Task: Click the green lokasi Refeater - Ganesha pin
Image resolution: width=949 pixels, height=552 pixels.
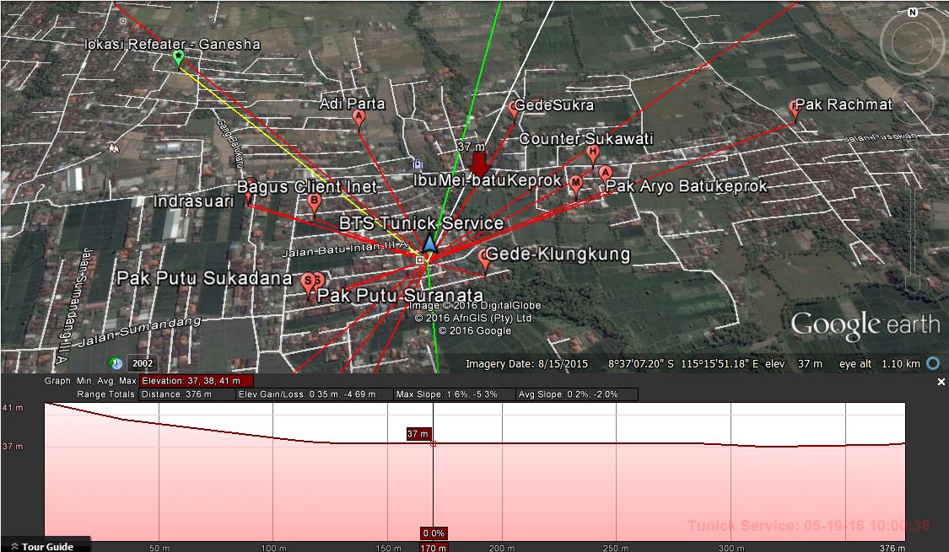Action: (178, 59)
